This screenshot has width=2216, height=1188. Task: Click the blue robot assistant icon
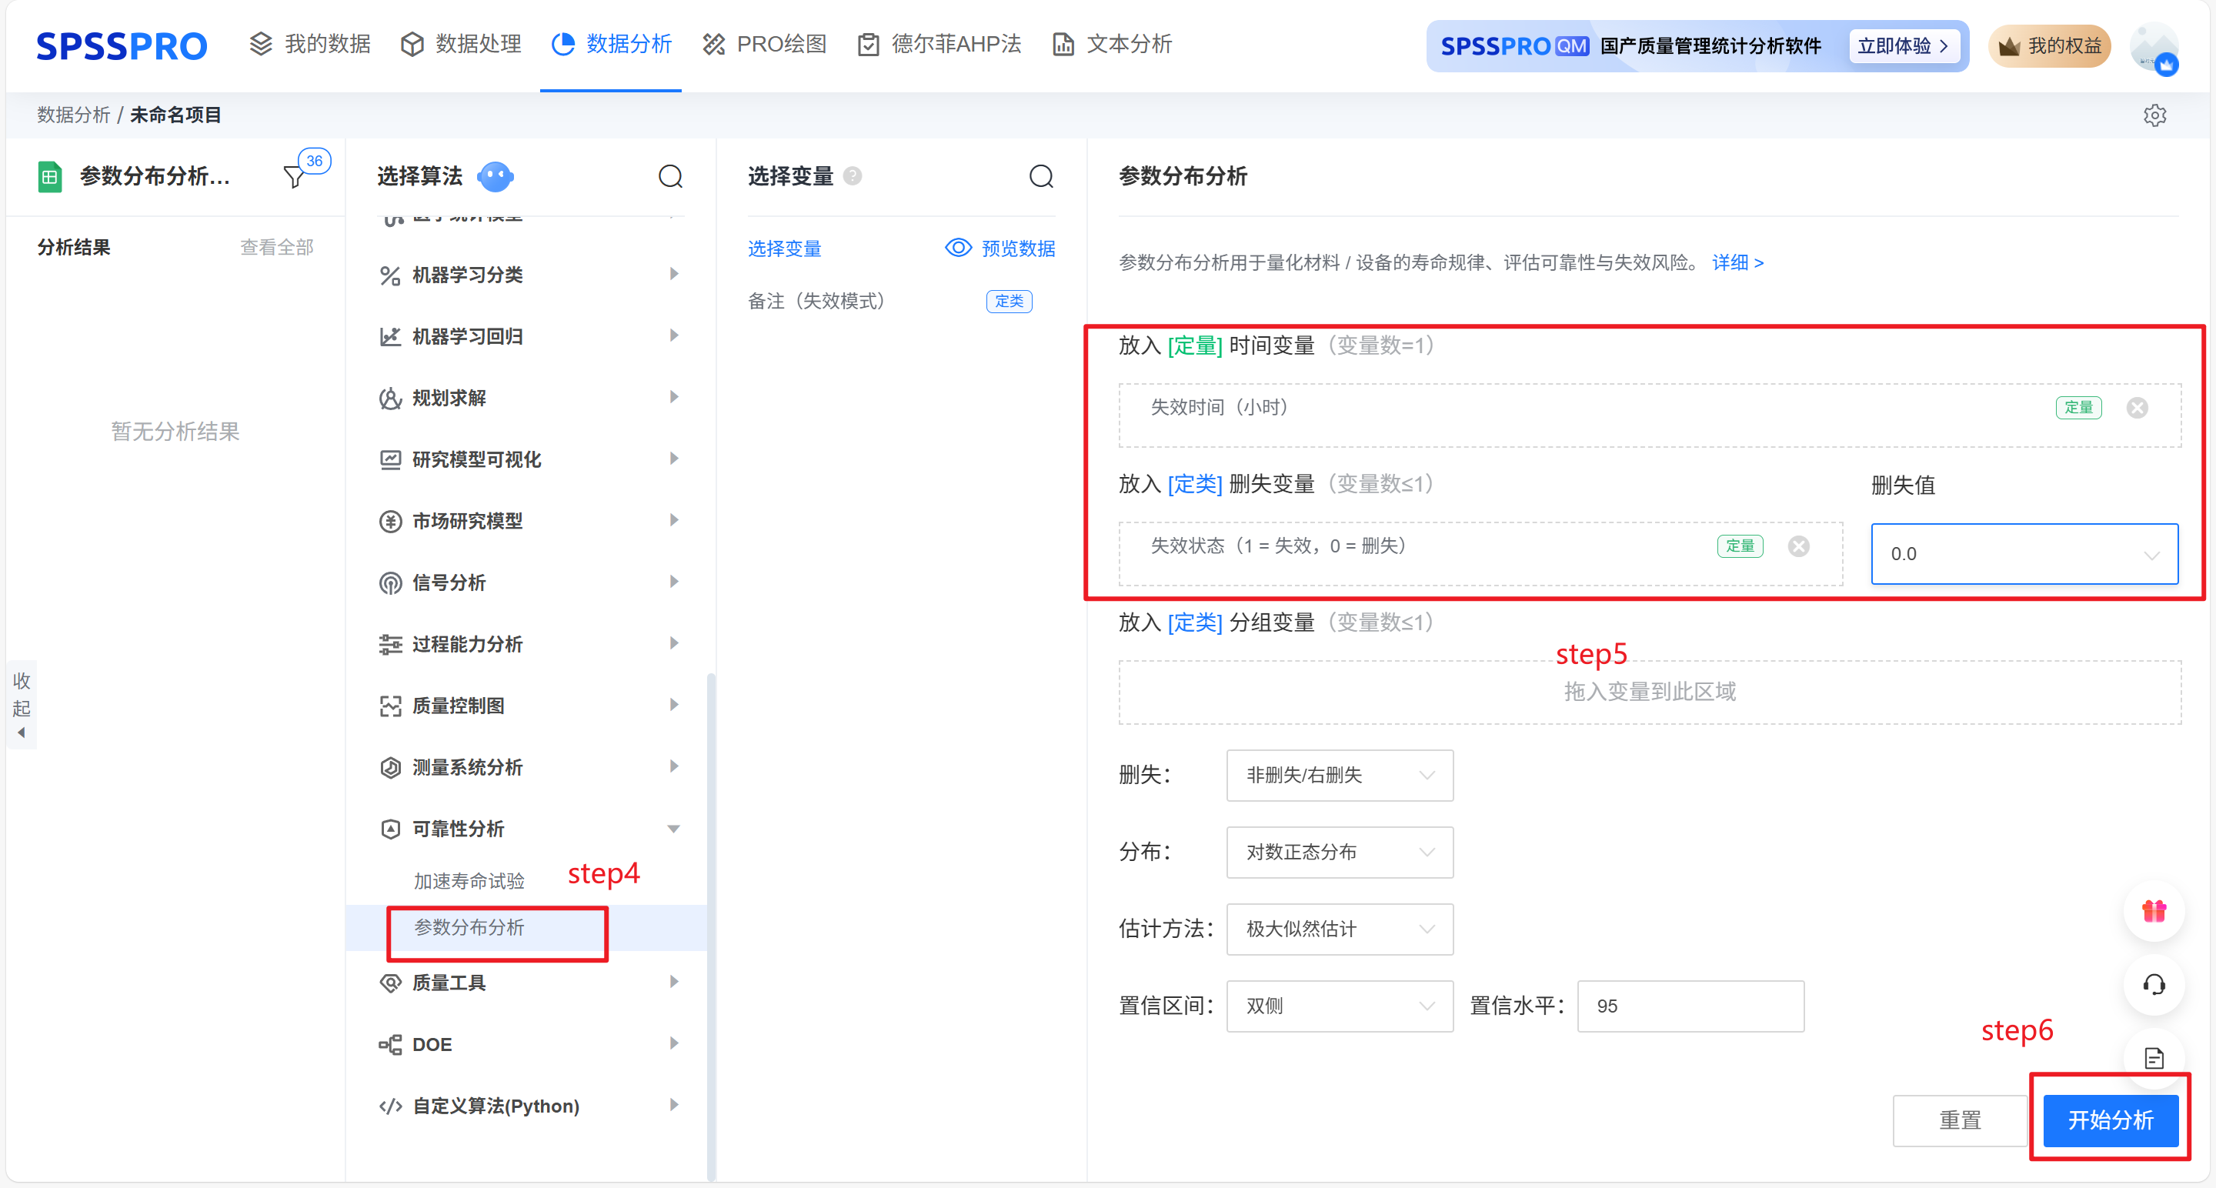tap(495, 176)
